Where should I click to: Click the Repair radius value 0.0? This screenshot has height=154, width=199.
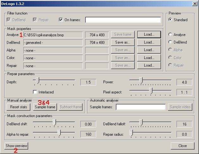[184, 134]
